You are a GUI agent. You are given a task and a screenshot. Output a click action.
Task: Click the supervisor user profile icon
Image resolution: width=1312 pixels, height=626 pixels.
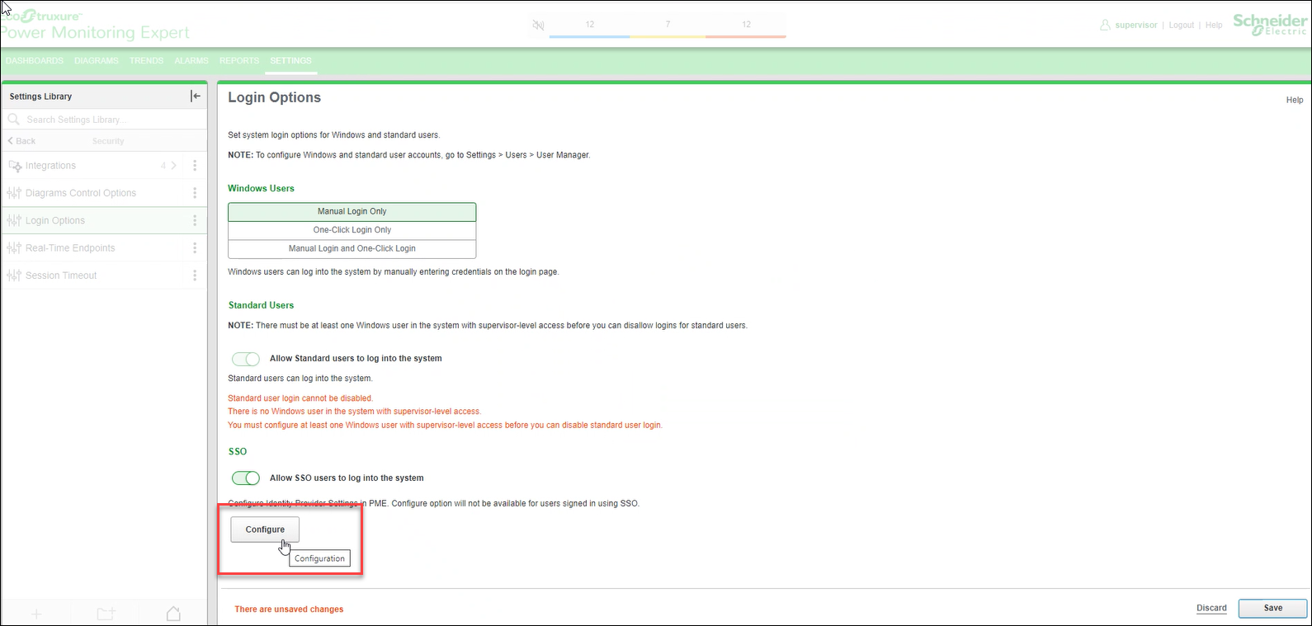(x=1105, y=26)
